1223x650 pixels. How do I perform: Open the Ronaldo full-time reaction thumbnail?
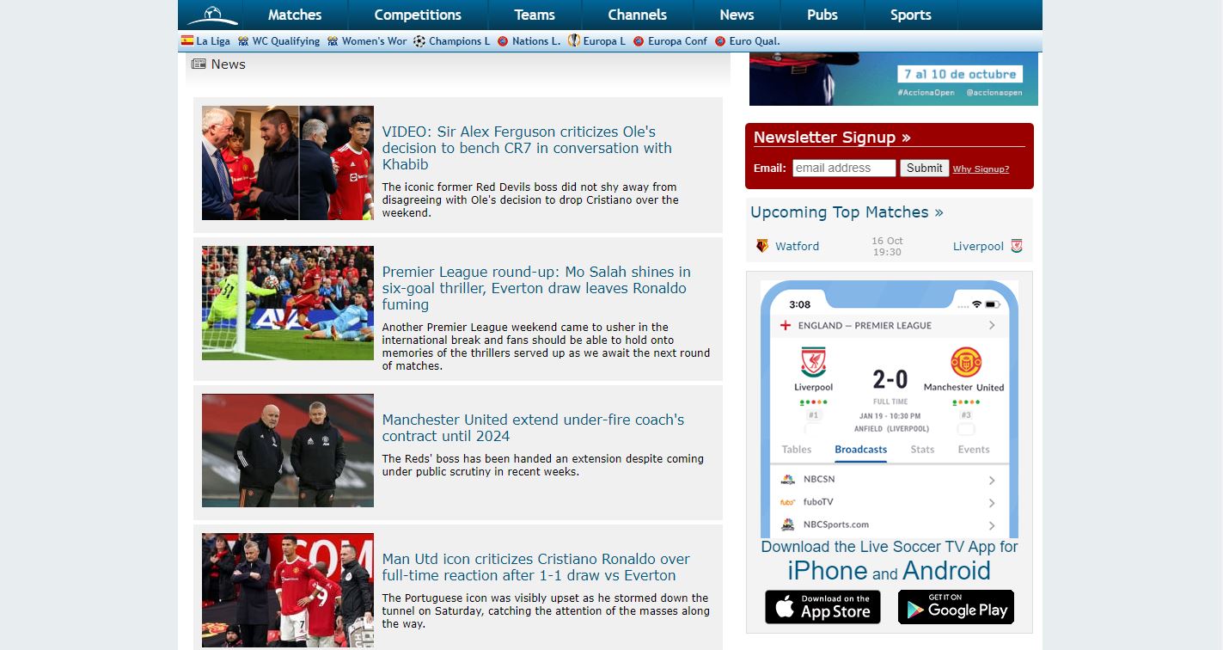click(288, 590)
